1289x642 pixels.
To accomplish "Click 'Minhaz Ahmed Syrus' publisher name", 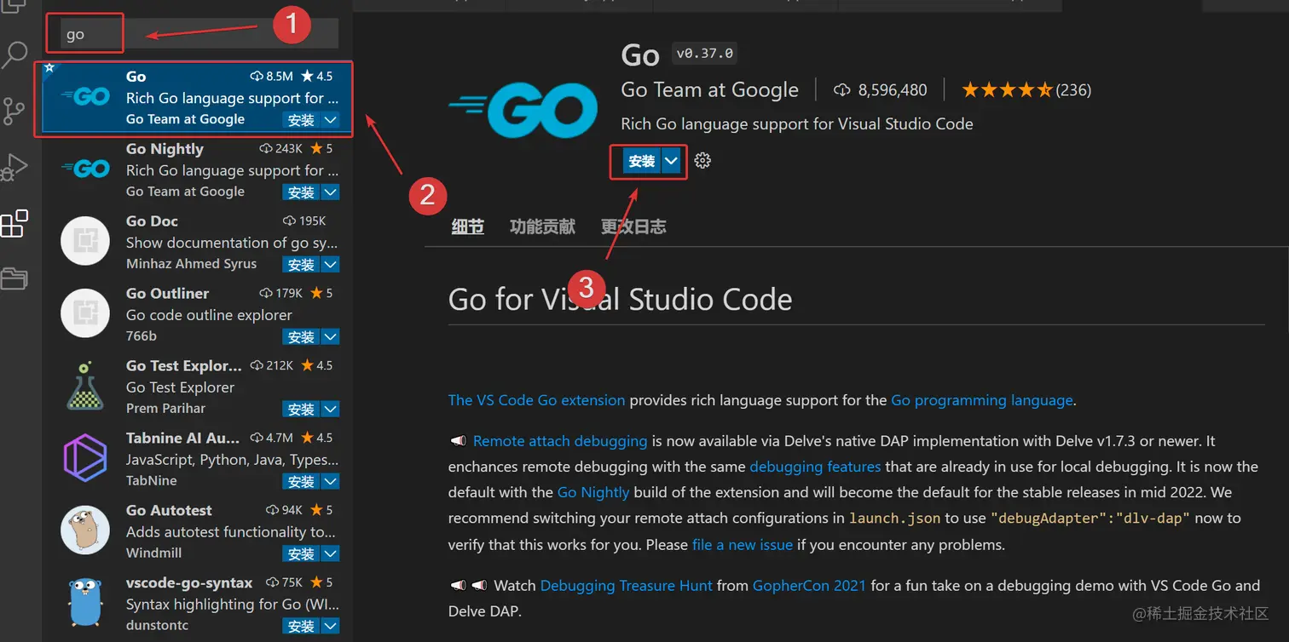I will 191,264.
